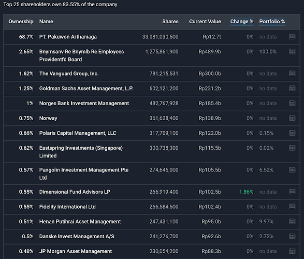Select the Norway shareholder name
Viewport: 304px width, 259px height.
[x=48, y=118]
